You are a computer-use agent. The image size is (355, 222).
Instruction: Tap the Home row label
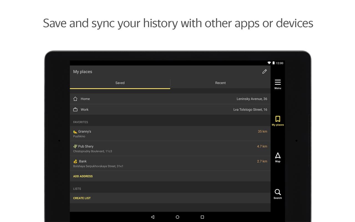pyautogui.click(x=85, y=99)
